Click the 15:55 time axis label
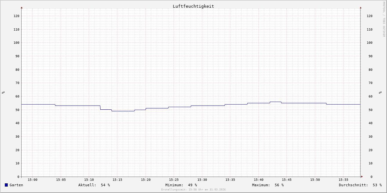 (x=343, y=180)
